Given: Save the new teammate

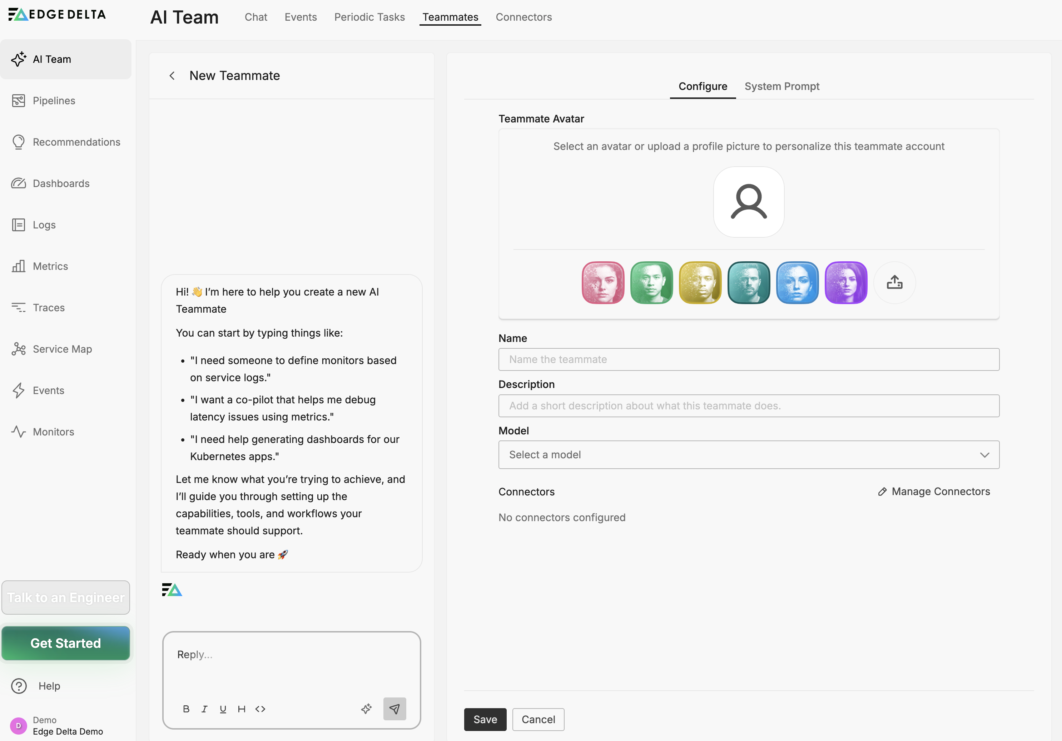Looking at the screenshot, I should tap(485, 719).
